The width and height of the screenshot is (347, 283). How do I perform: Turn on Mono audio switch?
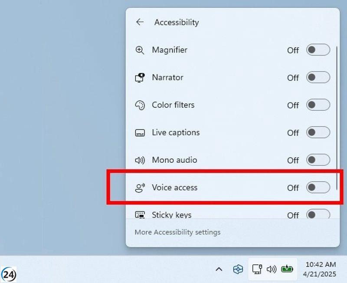318,160
